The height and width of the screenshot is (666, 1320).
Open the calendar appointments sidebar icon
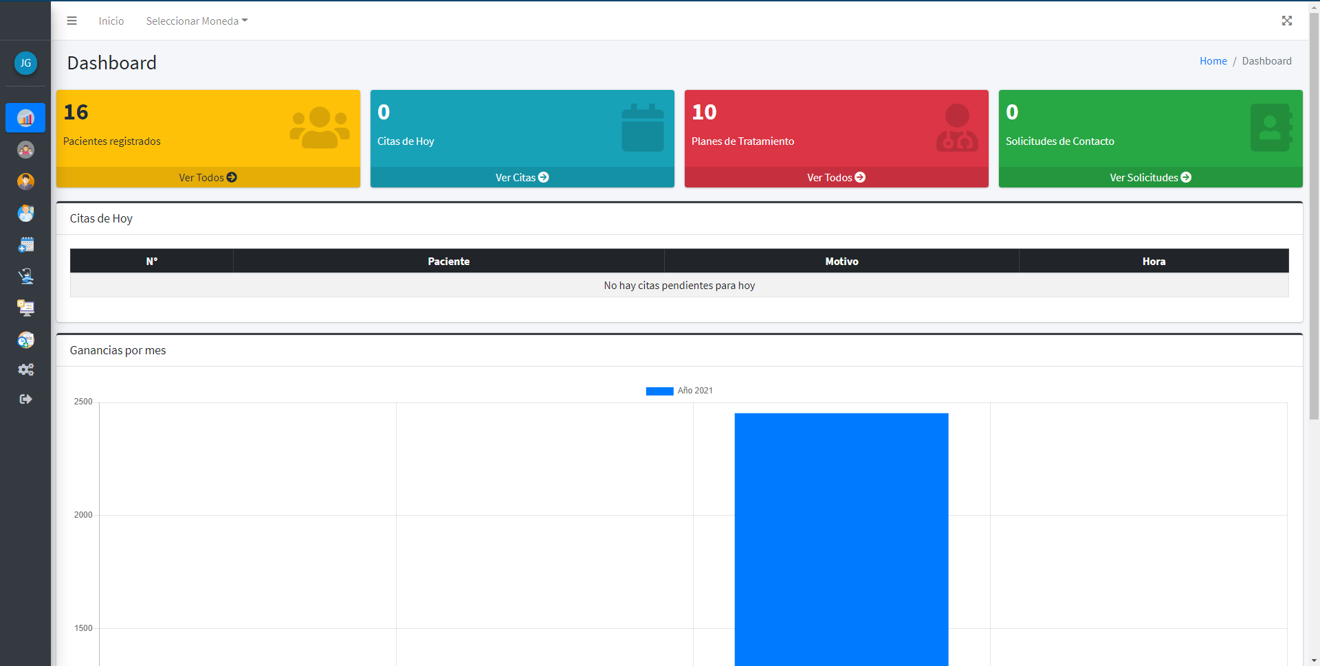coord(25,244)
